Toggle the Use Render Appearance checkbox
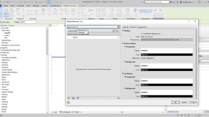Image resolution: width=209 pixels, height=117 pixels. tap(142, 33)
